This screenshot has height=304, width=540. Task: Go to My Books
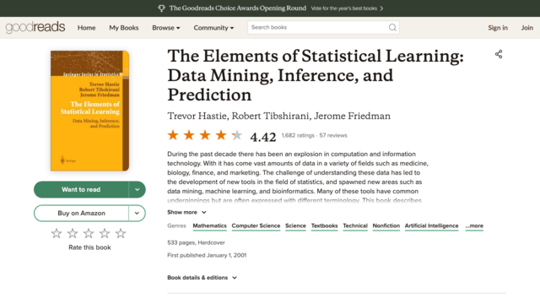(x=124, y=28)
